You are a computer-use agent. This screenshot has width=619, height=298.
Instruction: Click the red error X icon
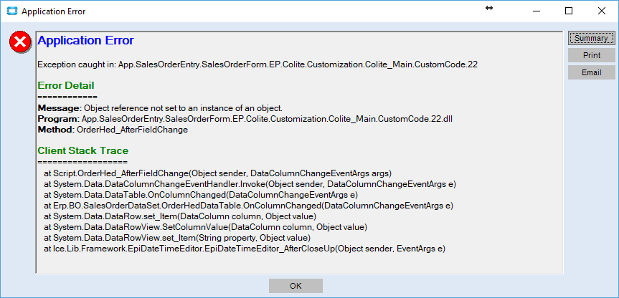point(20,42)
